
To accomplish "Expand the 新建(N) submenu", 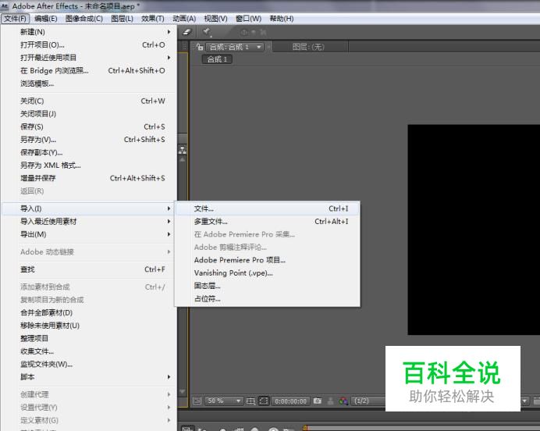I will pyautogui.click(x=89, y=32).
